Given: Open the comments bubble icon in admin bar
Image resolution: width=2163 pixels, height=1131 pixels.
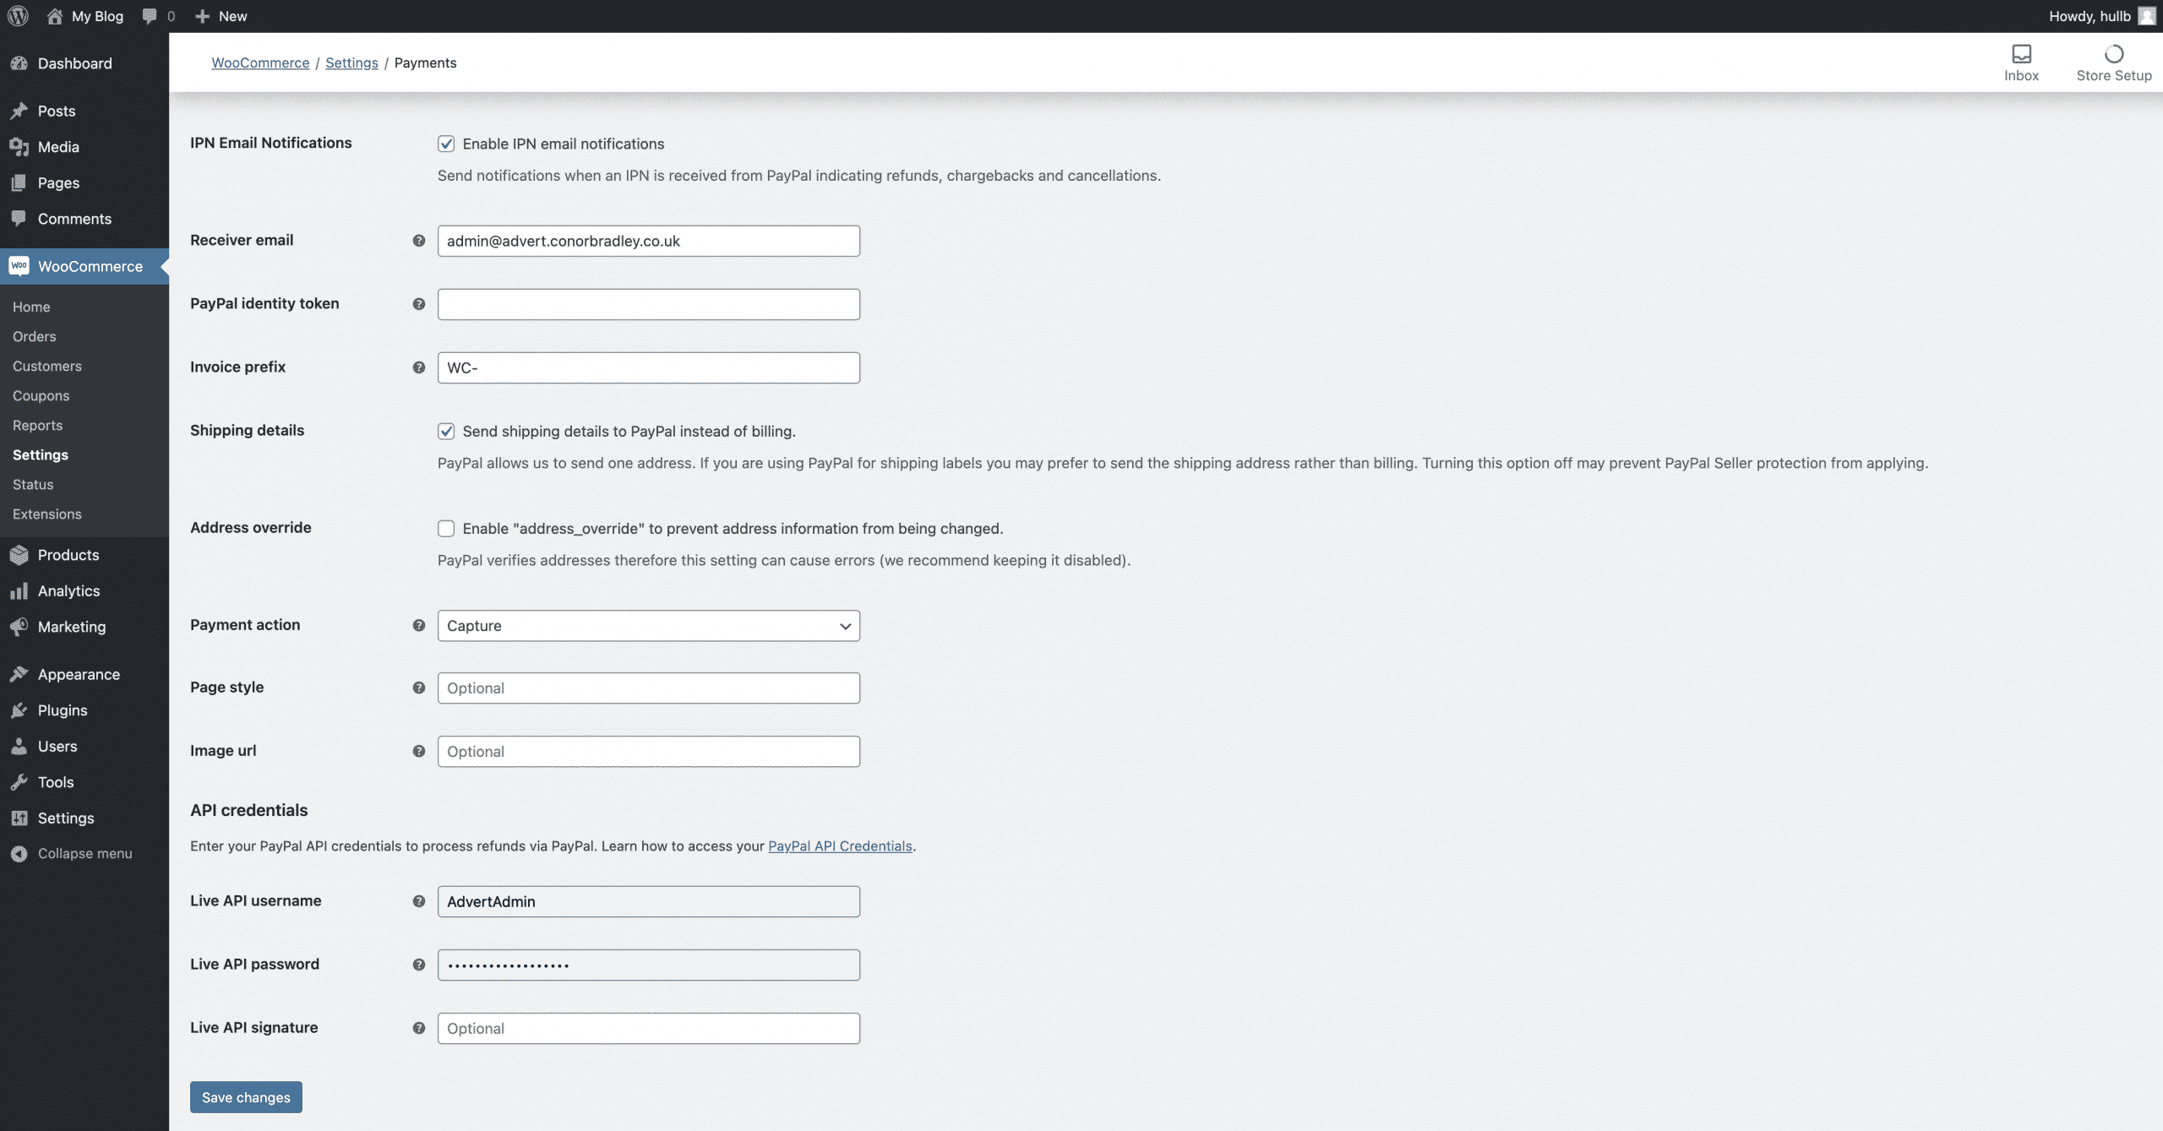Looking at the screenshot, I should [150, 16].
